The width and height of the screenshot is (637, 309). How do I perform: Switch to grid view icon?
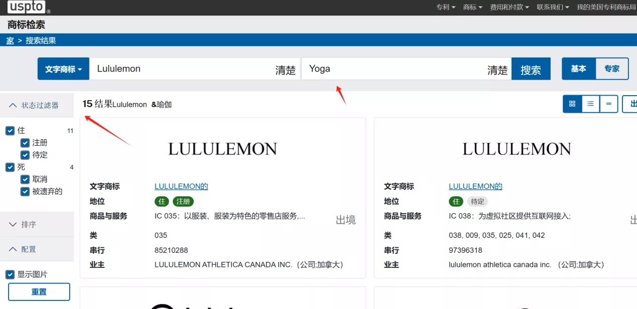click(572, 104)
